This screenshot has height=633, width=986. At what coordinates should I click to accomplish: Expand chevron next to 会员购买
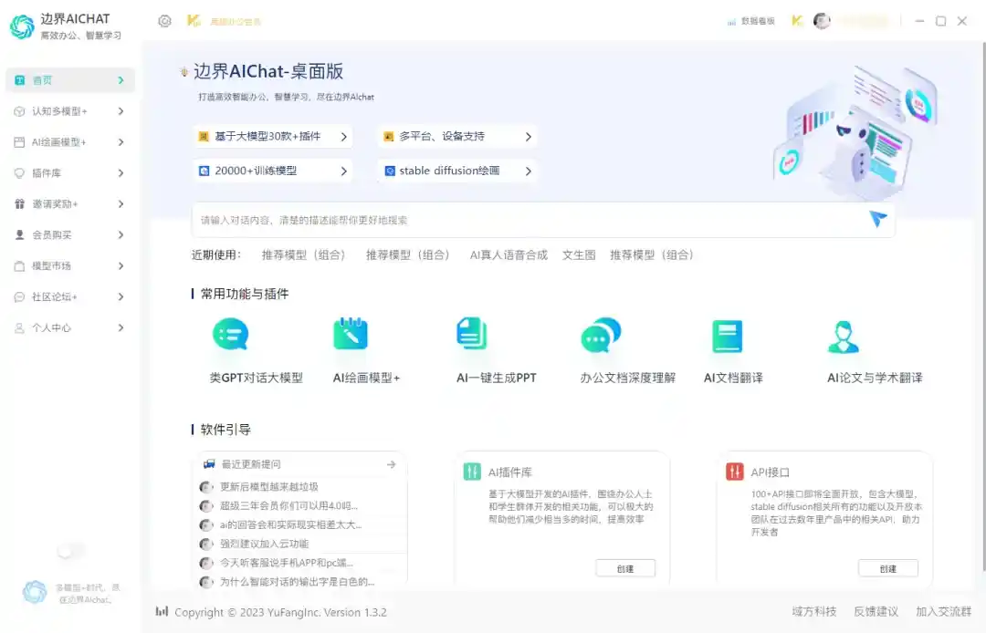121,234
